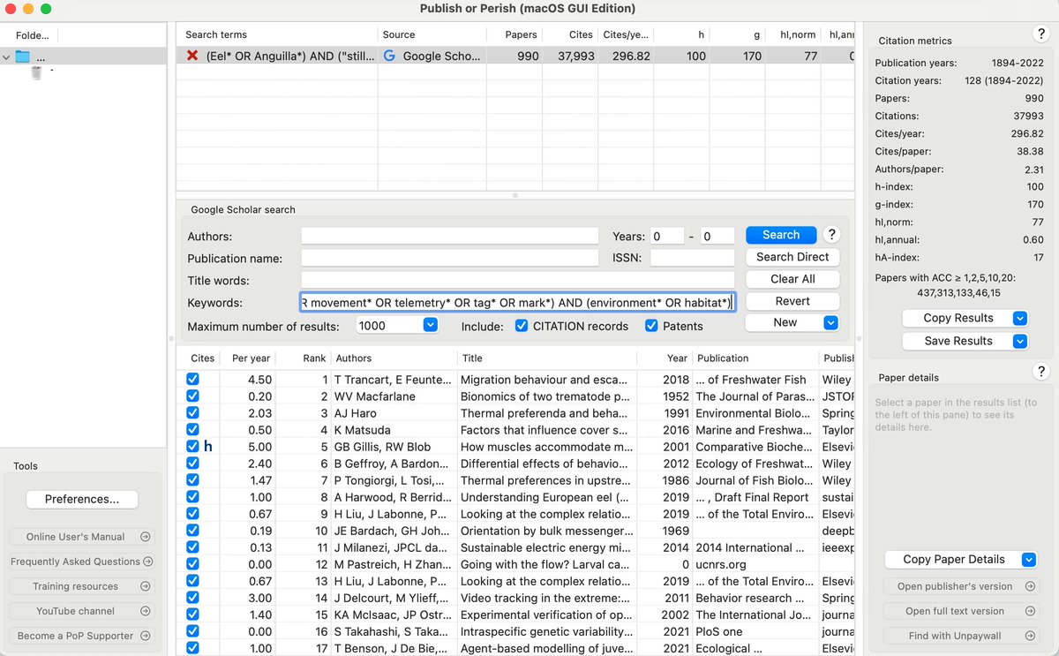Screen dimensions: 1059x656
Task: Open Copy Paper Details dropdown arrow
Action: click(x=1028, y=559)
